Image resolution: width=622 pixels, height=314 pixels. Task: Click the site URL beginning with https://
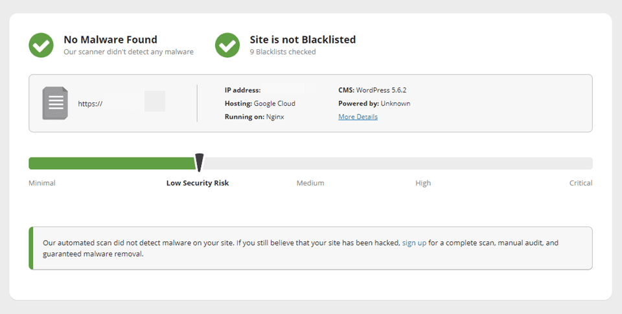(x=91, y=103)
